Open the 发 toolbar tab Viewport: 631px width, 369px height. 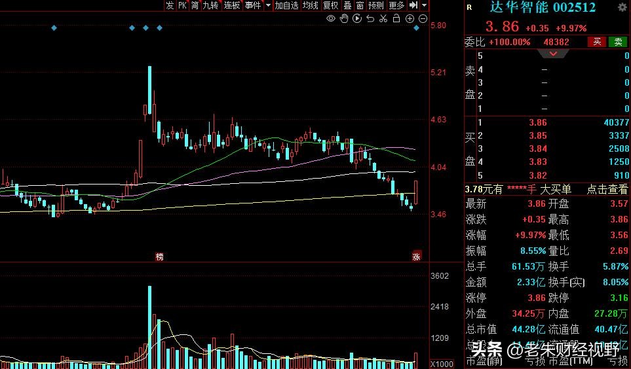coord(170,5)
